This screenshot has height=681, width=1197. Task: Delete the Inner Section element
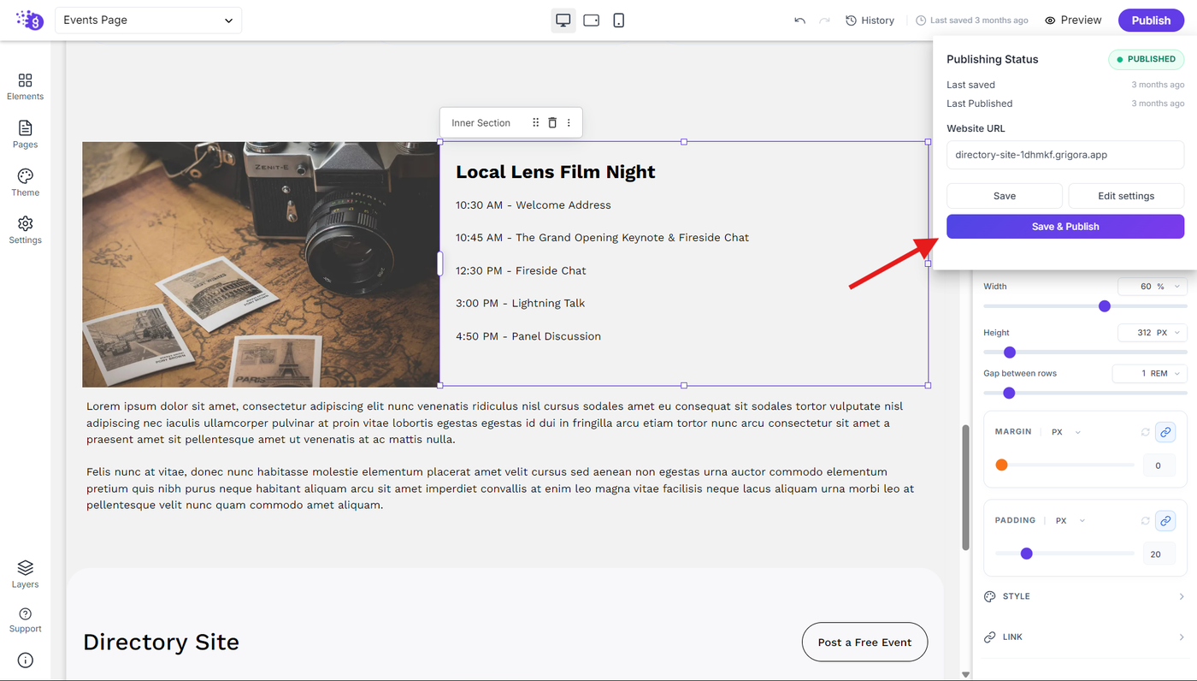point(552,123)
